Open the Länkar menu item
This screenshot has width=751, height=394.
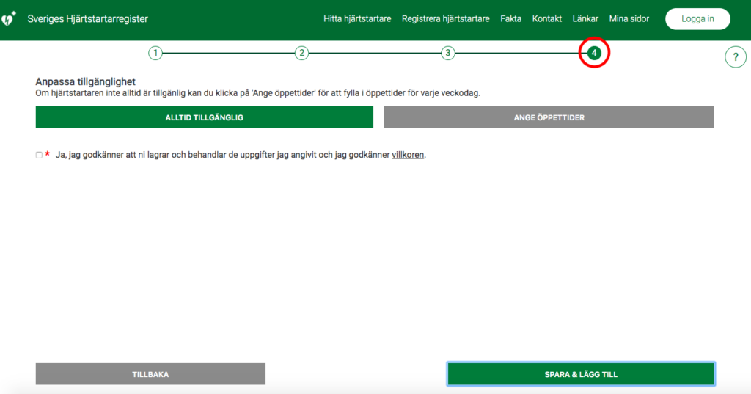pyautogui.click(x=585, y=18)
